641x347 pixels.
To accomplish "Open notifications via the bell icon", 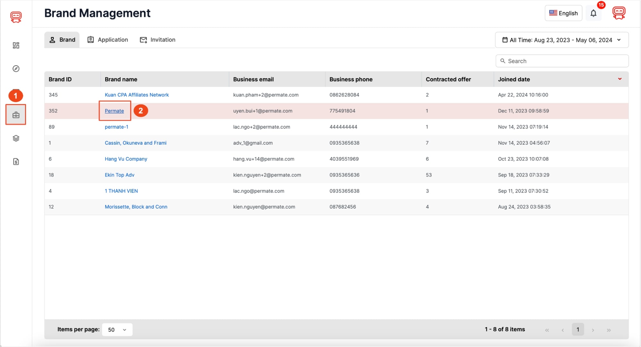I will (x=594, y=13).
